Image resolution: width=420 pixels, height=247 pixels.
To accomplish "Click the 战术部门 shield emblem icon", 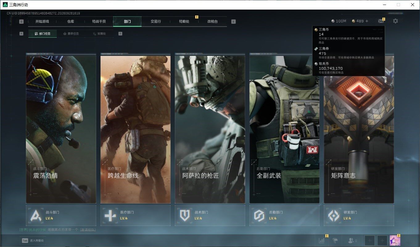I will pos(185,216).
